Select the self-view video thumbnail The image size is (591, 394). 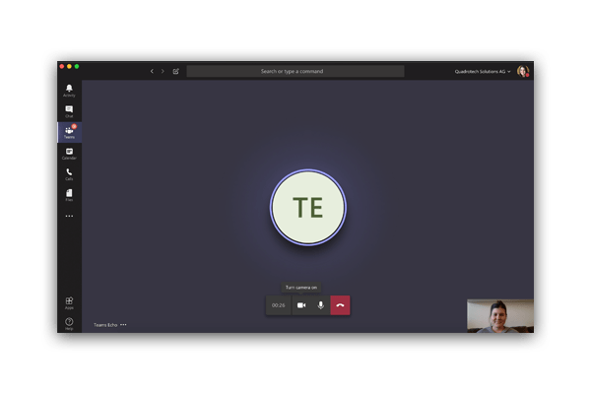click(x=500, y=316)
